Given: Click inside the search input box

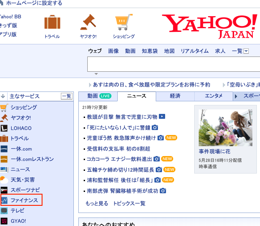Looking at the screenshot, I should point(174,64).
